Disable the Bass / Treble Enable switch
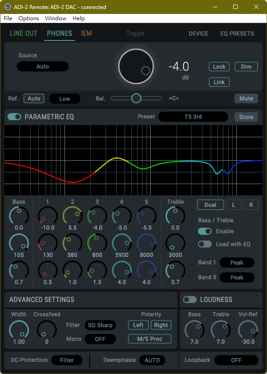The width and height of the screenshot is (267, 374). (205, 231)
